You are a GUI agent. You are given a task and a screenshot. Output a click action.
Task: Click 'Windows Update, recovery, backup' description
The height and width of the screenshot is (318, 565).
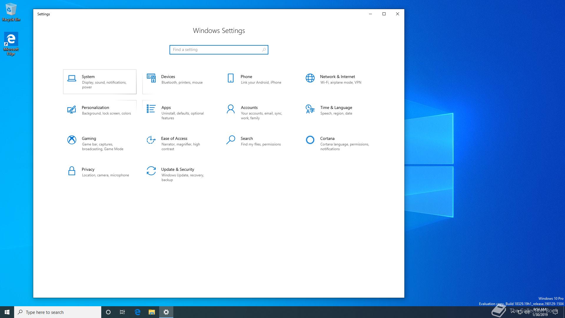click(x=183, y=178)
